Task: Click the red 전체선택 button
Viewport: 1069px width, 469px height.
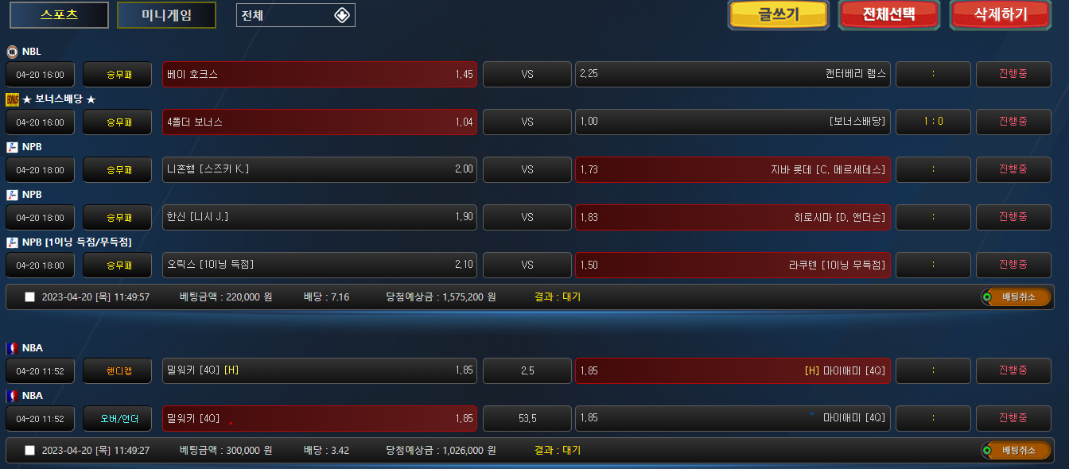Action: point(889,14)
